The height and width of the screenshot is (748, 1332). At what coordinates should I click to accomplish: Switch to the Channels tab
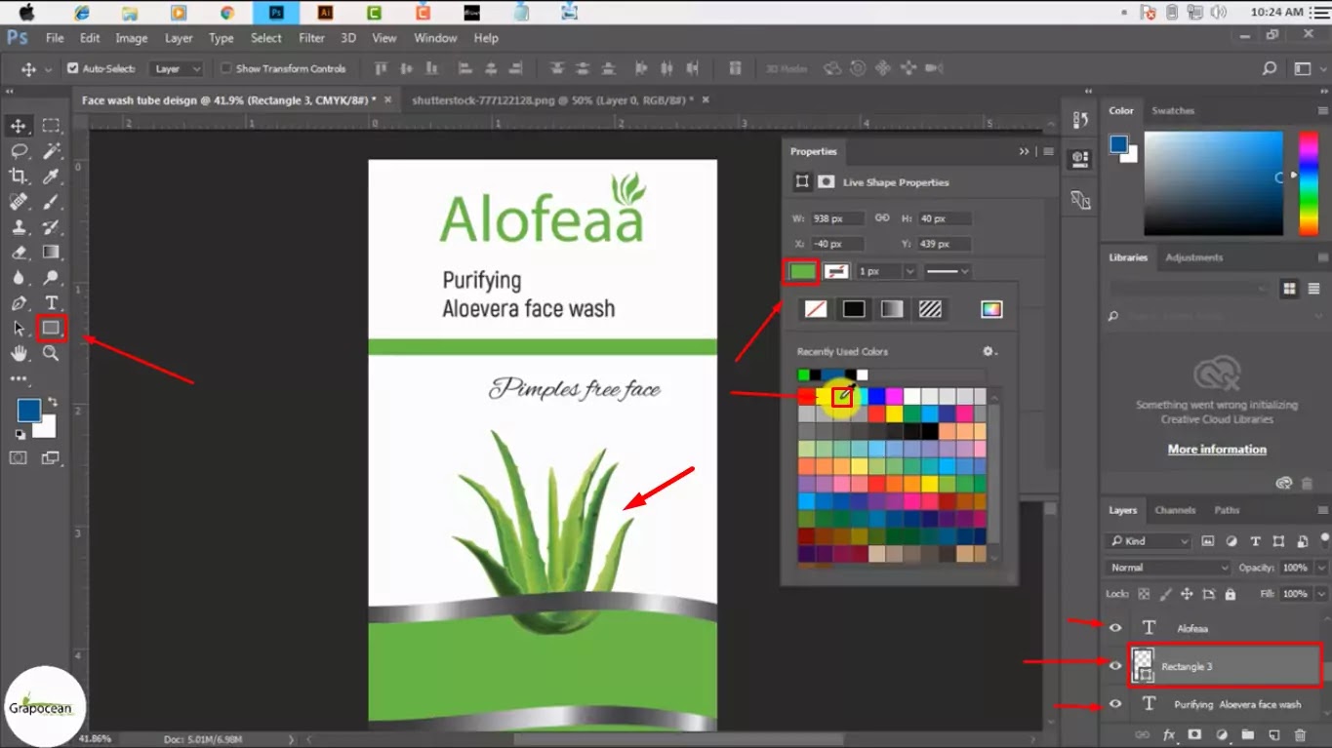coord(1175,509)
